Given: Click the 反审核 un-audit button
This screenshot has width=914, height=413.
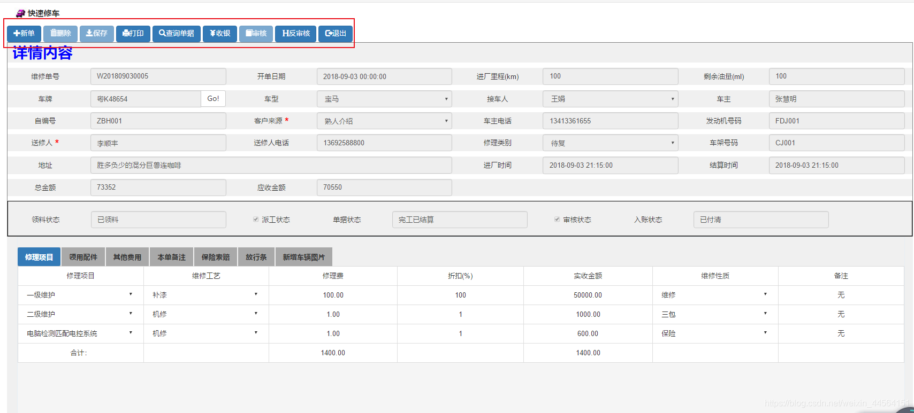Looking at the screenshot, I should click(296, 34).
